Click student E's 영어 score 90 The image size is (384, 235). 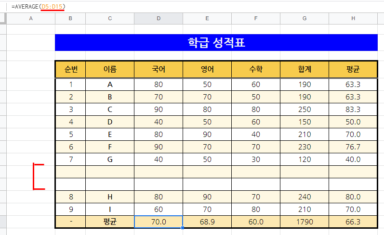pos(207,135)
